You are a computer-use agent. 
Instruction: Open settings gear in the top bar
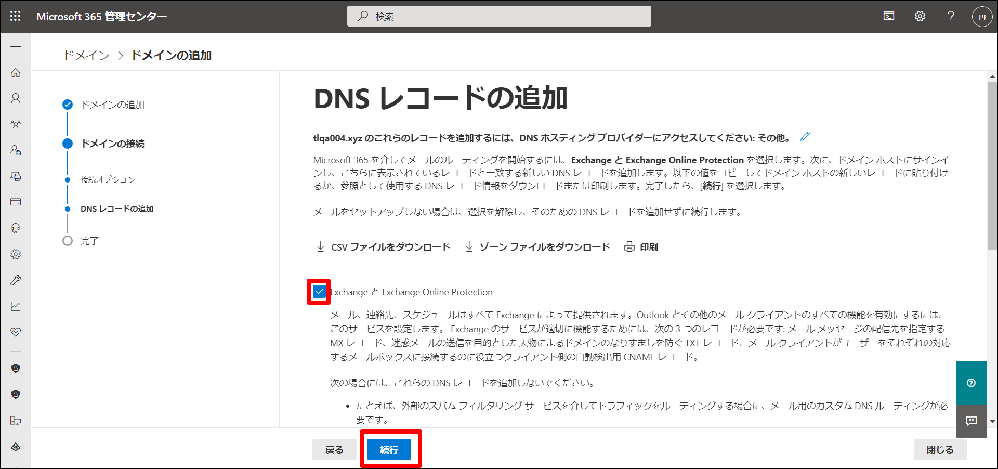[920, 16]
